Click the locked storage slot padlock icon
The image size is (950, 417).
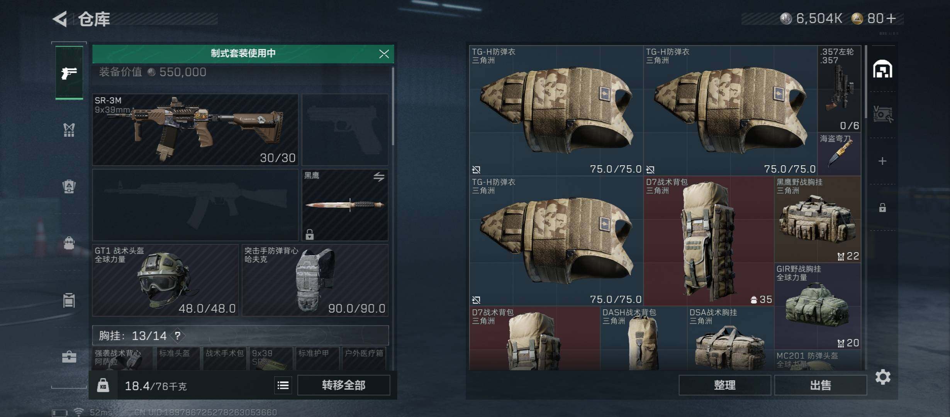(x=882, y=208)
